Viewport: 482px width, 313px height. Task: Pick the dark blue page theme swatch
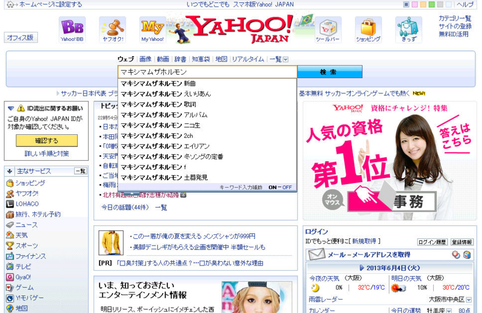406,4
